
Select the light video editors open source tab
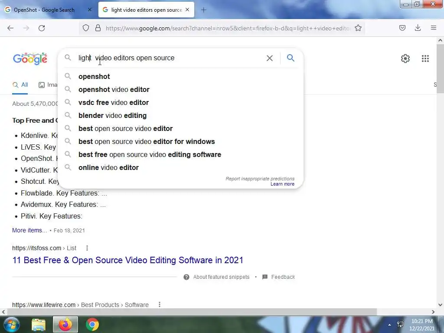point(146,10)
